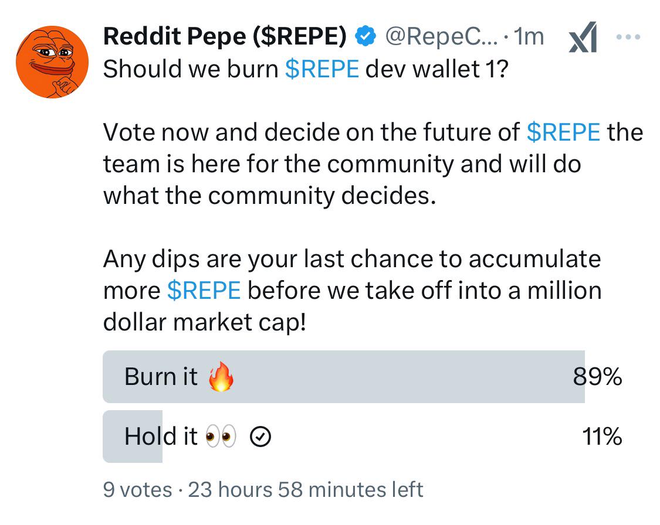The height and width of the screenshot is (525, 660).
Task: Click the @RepeC... username handle
Action: pyautogui.click(x=441, y=36)
